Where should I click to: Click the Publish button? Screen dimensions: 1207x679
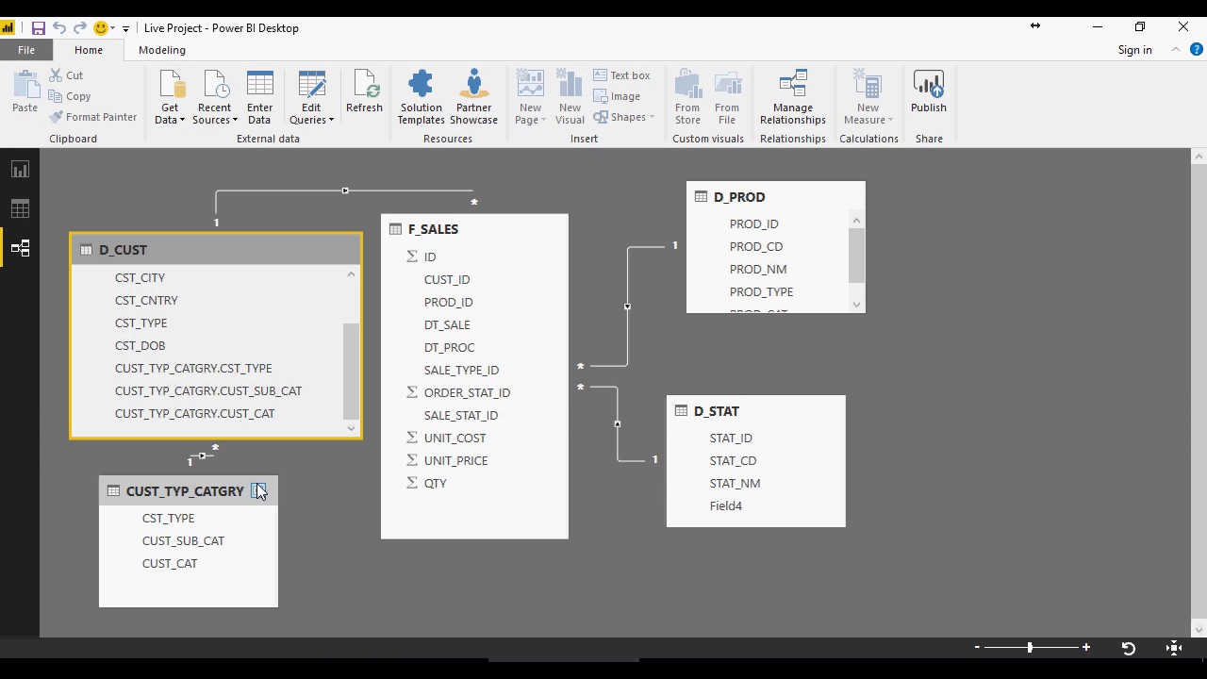pyautogui.click(x=929, y=91)
